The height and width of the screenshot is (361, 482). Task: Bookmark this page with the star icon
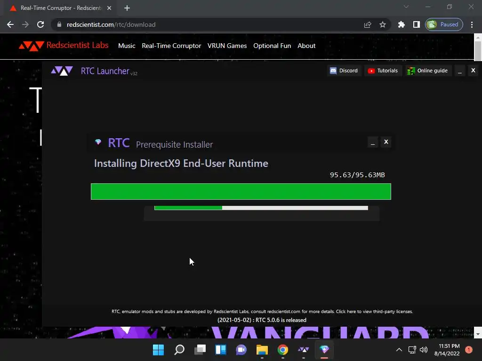tap(382, 24)
